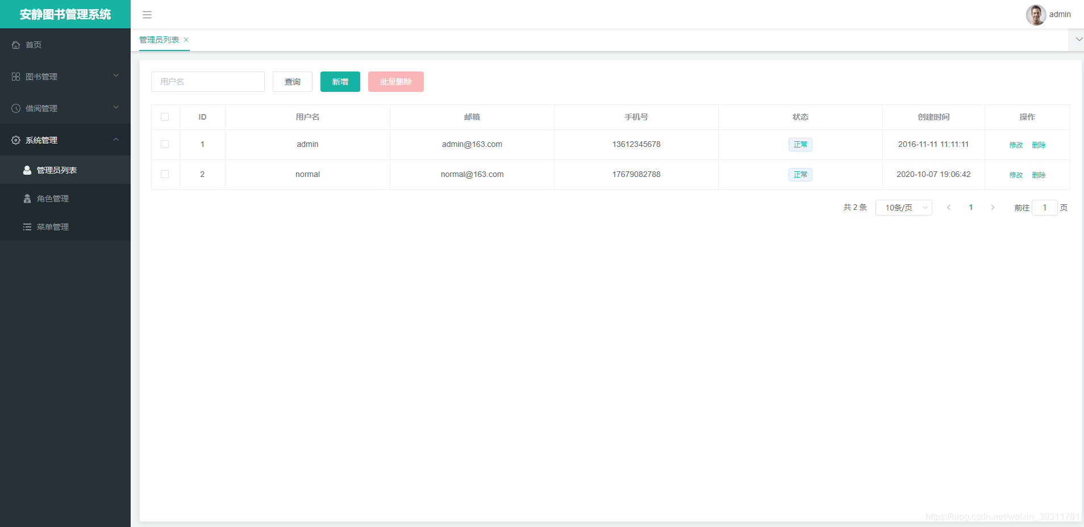Image resolution: width=1084 pixels, height=527 pixels.
Task: Open 借阅管理 menu
Action: (65, 108)
